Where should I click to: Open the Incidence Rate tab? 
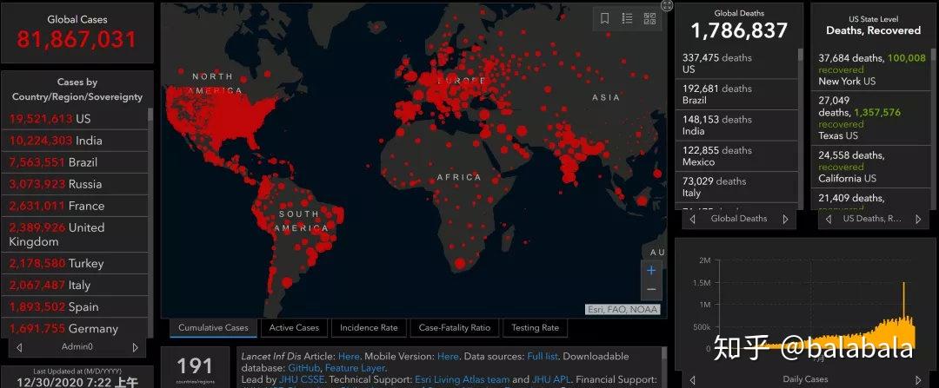(369, 327)
